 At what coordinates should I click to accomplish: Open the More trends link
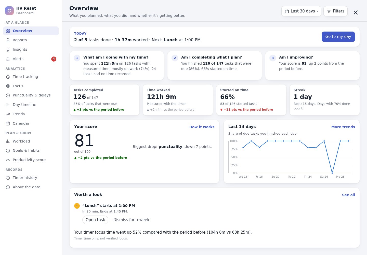(343, 127)
